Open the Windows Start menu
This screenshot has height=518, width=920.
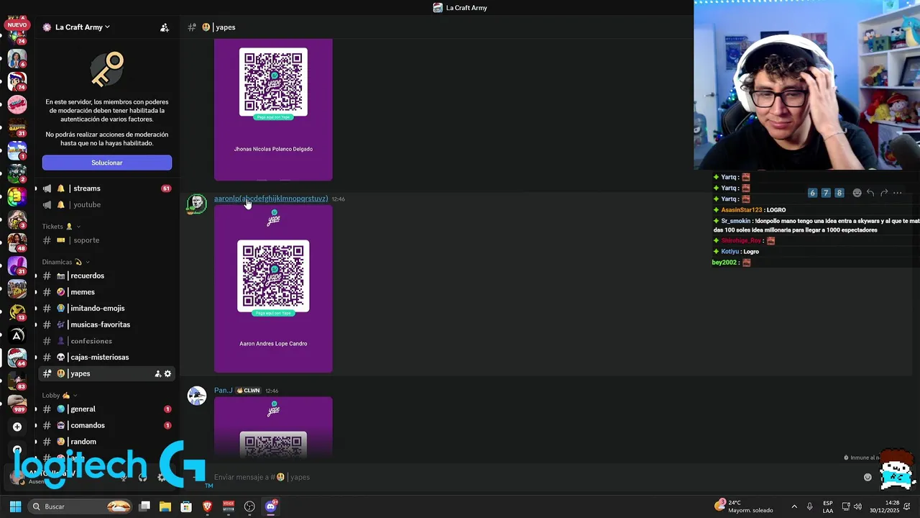[15, 506]
